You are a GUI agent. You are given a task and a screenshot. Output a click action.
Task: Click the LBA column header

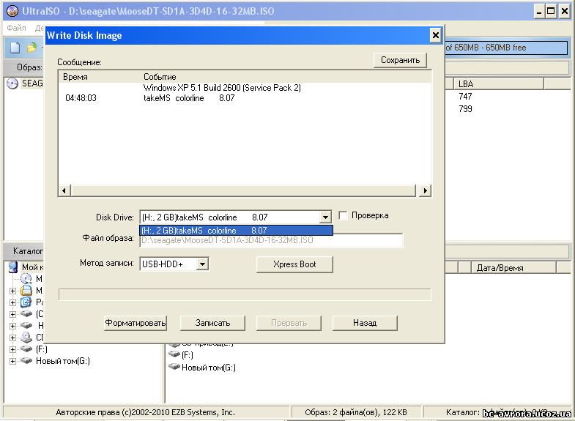coord(498,83)
